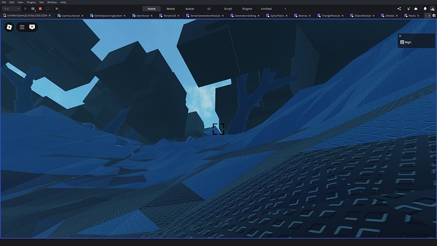Pause the running test session
Viewport: 437px width, 246px height.
coord(33,9)
